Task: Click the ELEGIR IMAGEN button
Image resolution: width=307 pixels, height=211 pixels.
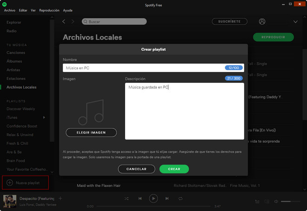Action: (x=91, y=132)
